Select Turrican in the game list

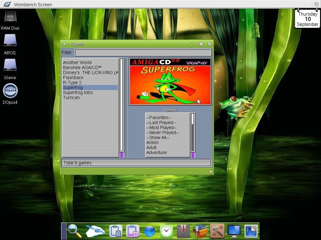[71, 97]
